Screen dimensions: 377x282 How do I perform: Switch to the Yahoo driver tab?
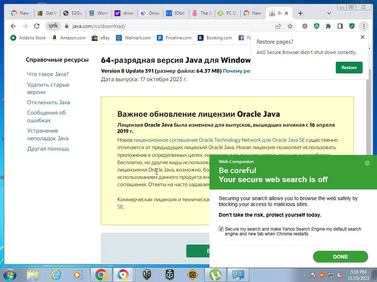click(124, 13)
